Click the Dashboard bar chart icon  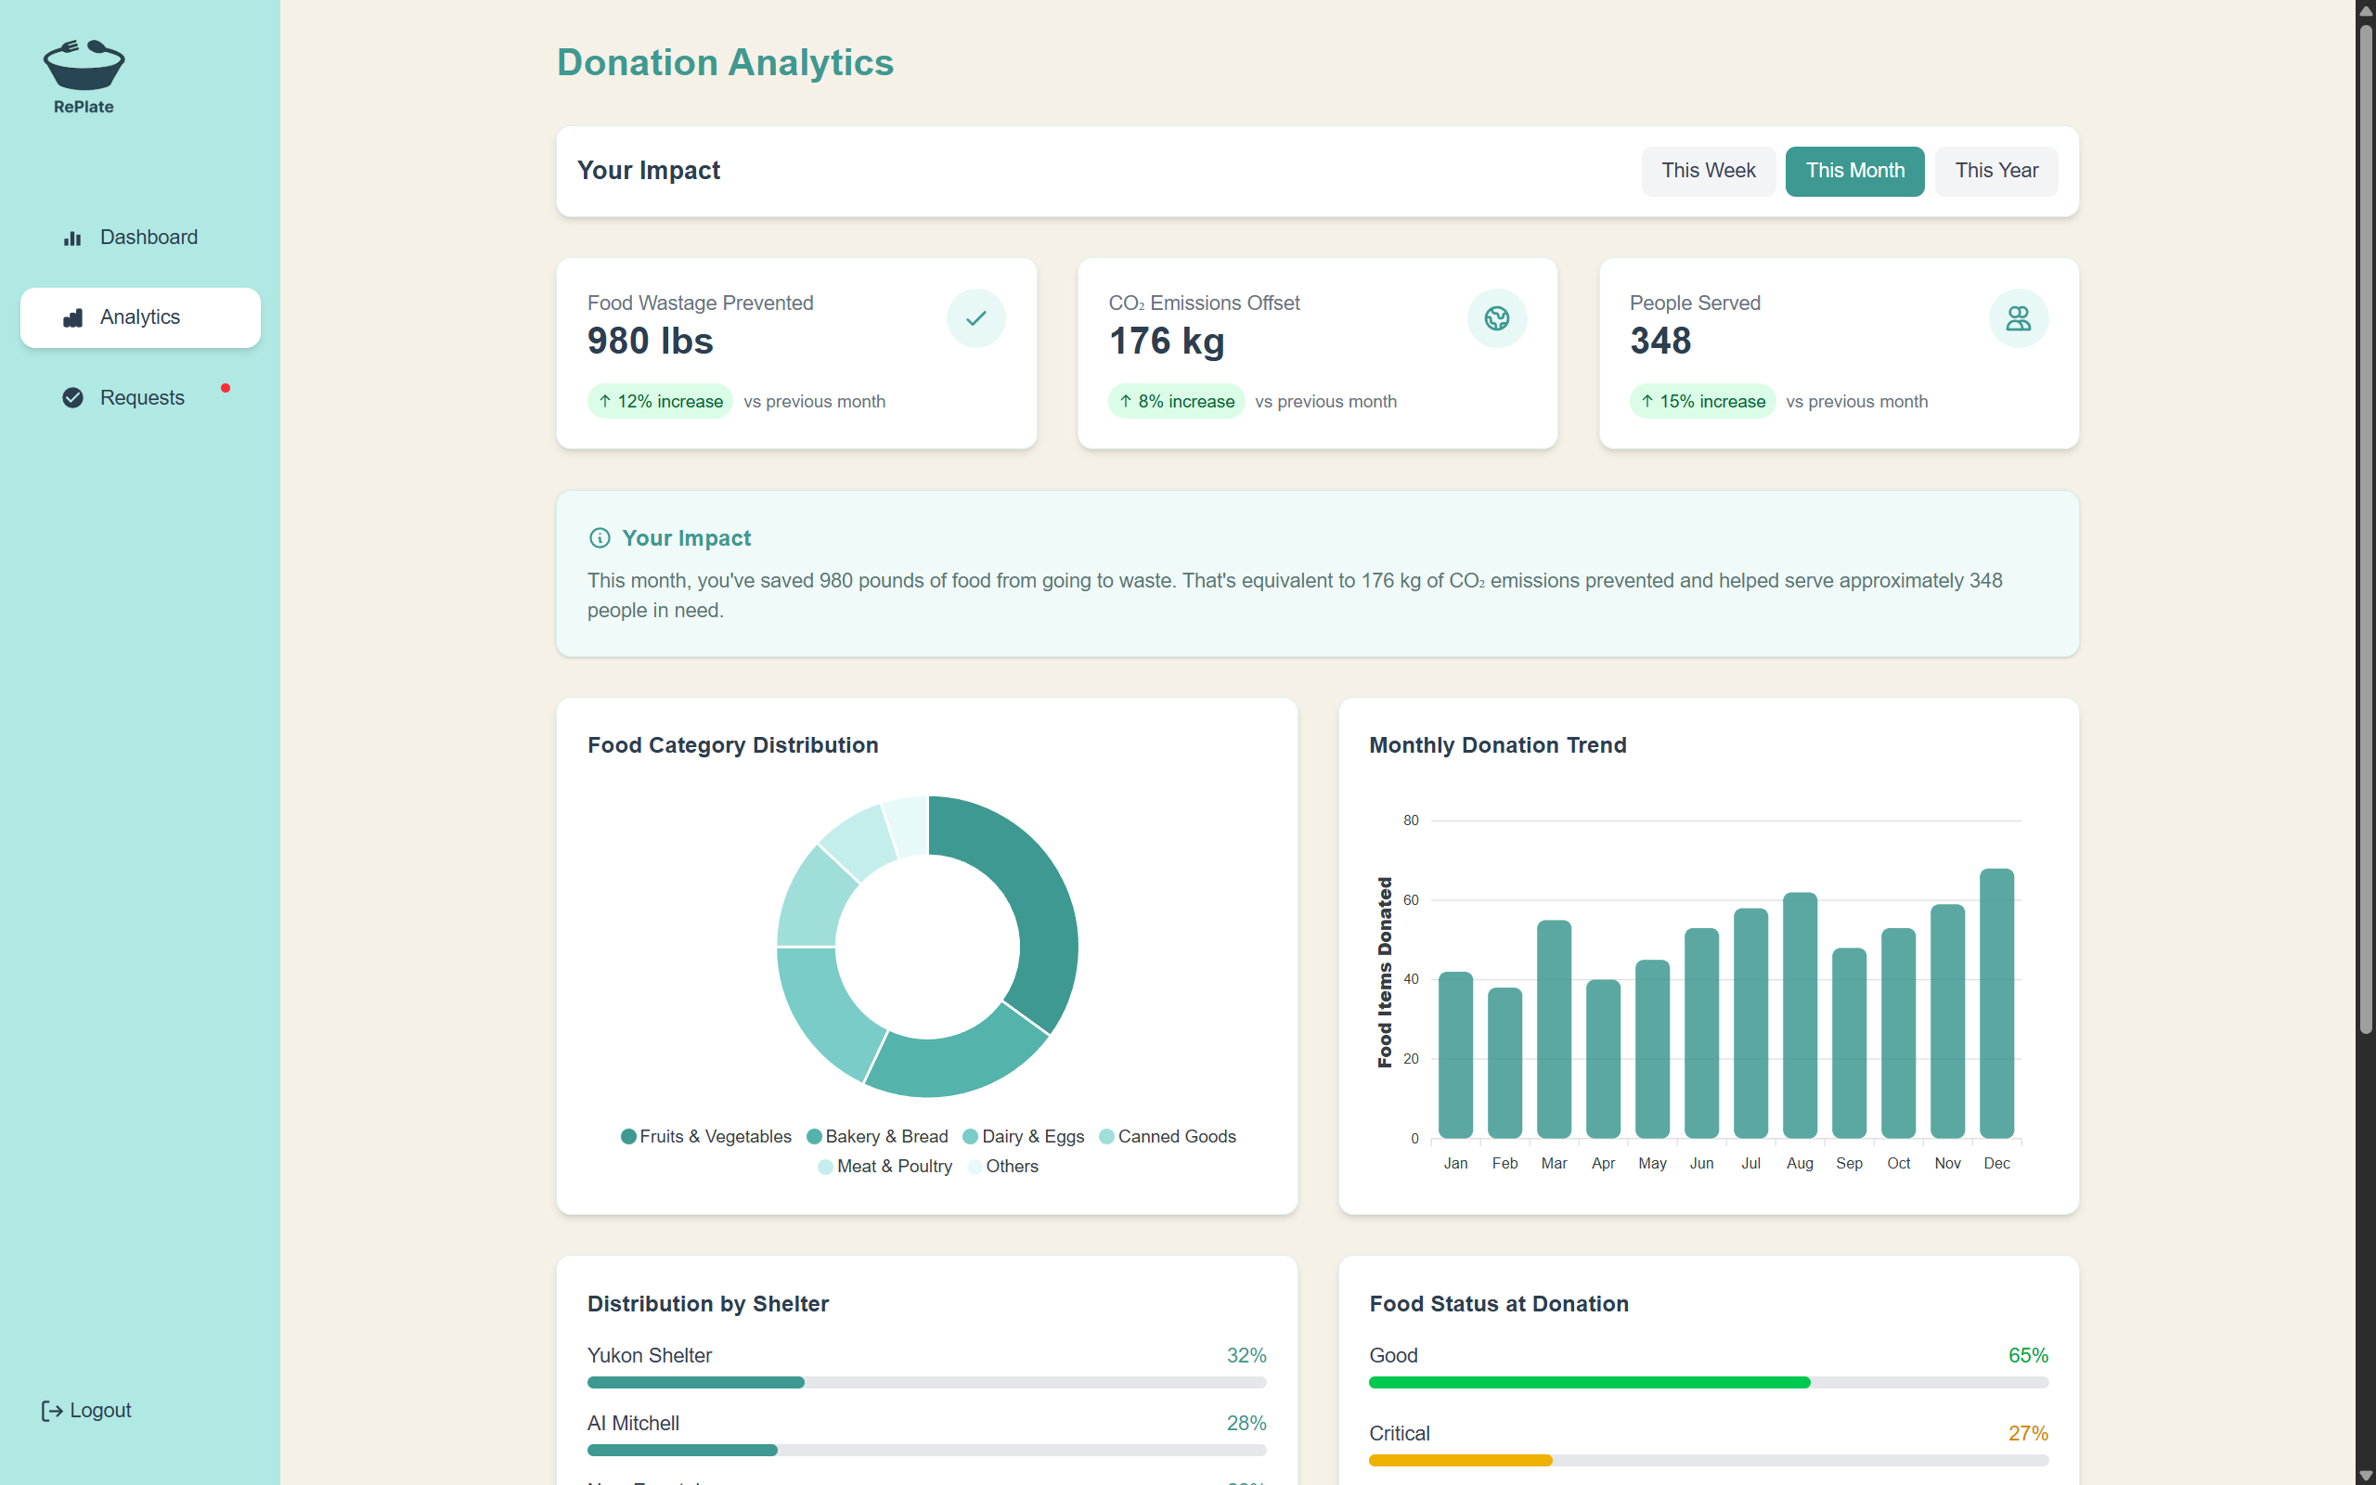click(72, 238)
